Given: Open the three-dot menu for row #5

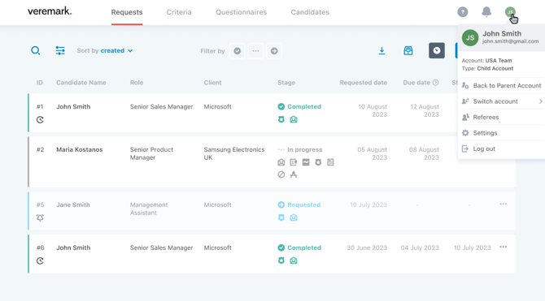Looking at the screenshot, I should [x=503, y=204].
